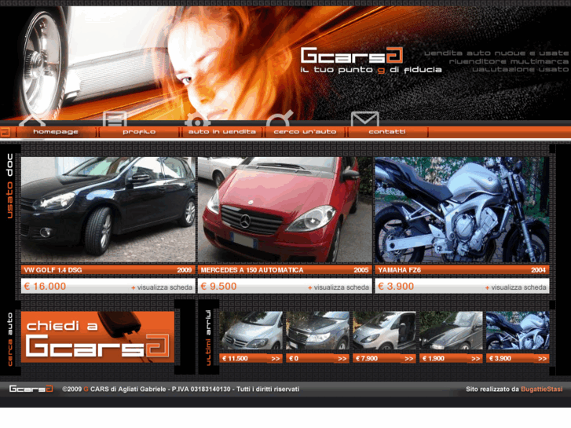The image size is (571, 428).
Task: Open the homepage menu item
Action: (x=56, y=132)
